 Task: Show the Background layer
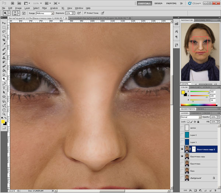[183, 178]
